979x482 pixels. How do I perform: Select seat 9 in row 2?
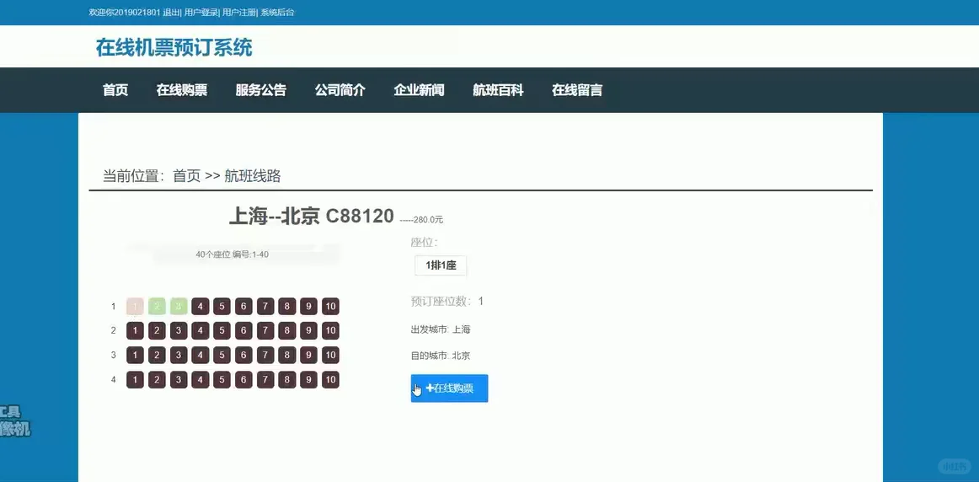click(x=309, y=330)
